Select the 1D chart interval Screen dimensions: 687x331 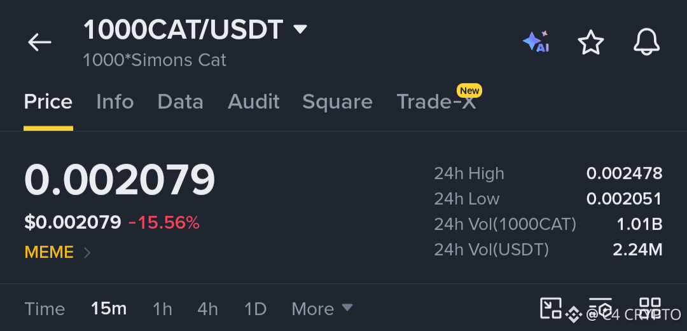point(255,309)
